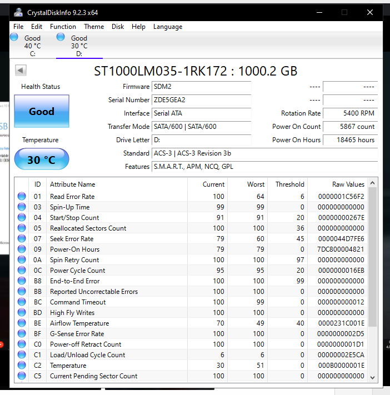The width and height of the screenshot is (390, 395).
Task: Click the Serial Number field value
Action: tap(201, 100)
